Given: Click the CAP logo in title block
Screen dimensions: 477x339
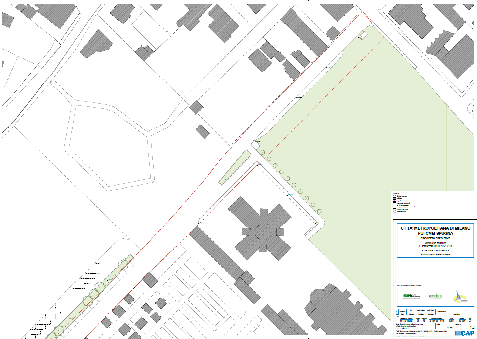Looking at the screenshot, I should pyautogui.click(x=465, y=333).
